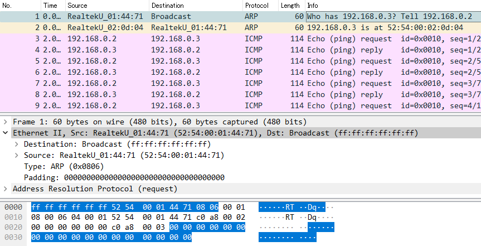Expand the Frame 1 details row
This screenshot has height=246, width=481.
click(6, 122)
